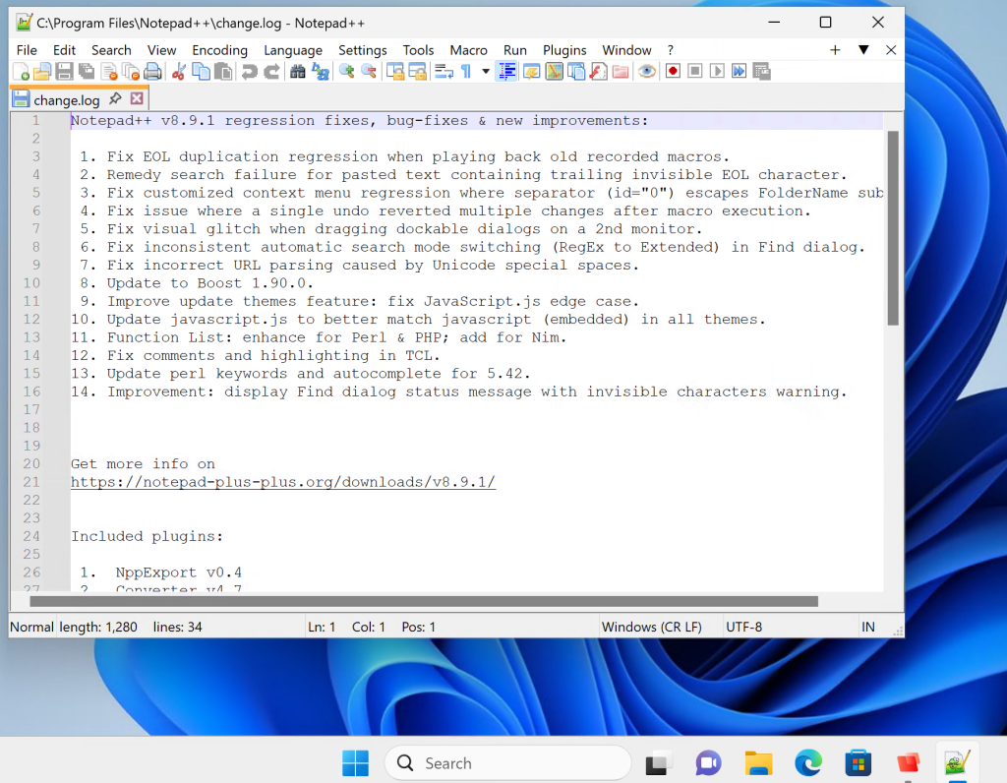Follow the notepad-plus-plus.org downloads link

282,482
